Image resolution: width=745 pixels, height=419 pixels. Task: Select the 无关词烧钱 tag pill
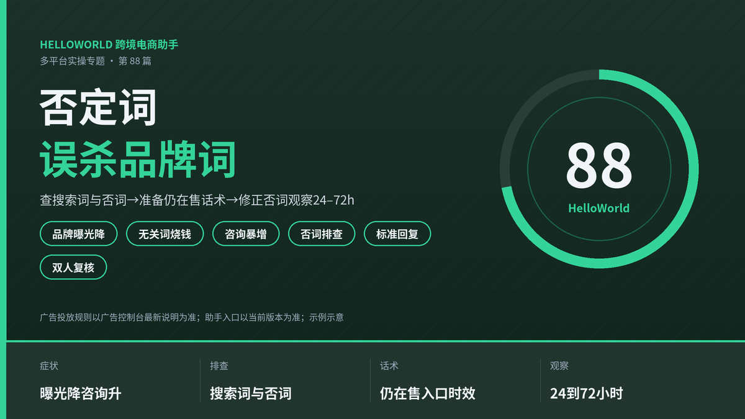coord(164,234)
